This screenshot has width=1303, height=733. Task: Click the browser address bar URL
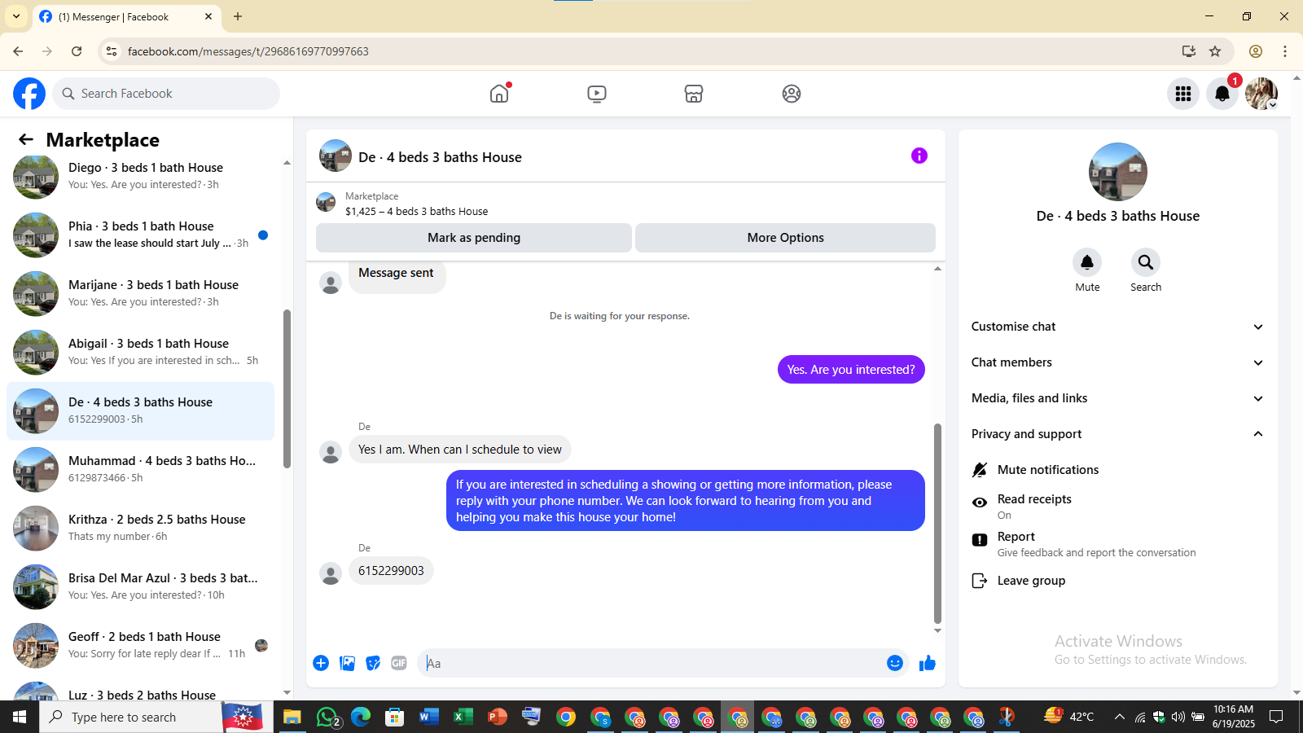pyautogui.click(x=248, y=51)
